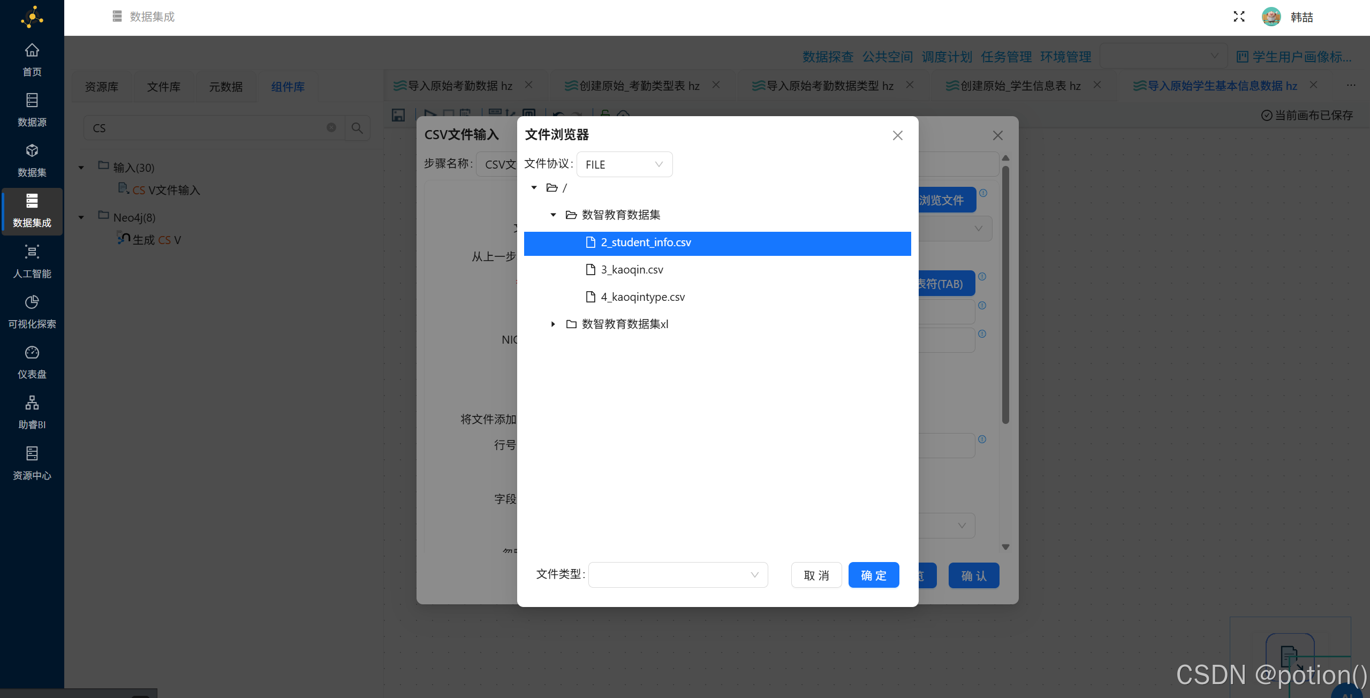Select file 2_student_info.csv

[717, 242]
